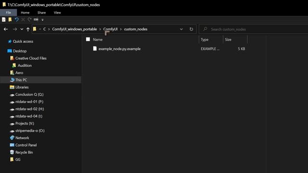Sort files by the Name column
This screenshot has height=173, width=308.
98,39
